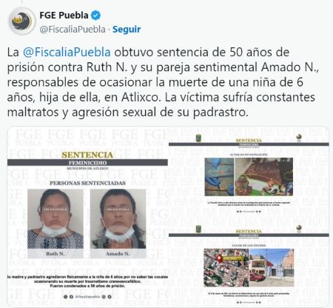The width and height of the screenshot is (333, 308).
Task: Click the round emblem on the lugar de hechos slide
Action: (x=299, y=228)
